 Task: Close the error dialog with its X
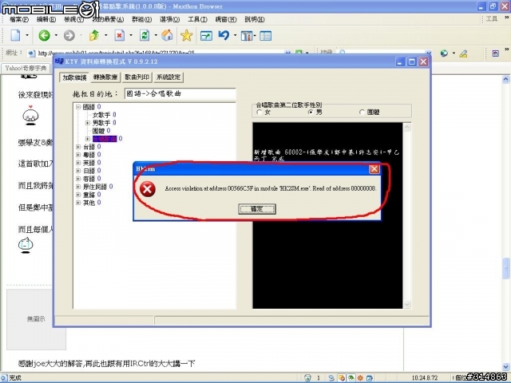point(374,168)
